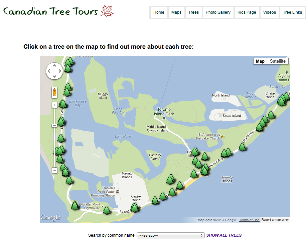Open the Photo Gallery page
306x248 pixels.
[218, 12]
